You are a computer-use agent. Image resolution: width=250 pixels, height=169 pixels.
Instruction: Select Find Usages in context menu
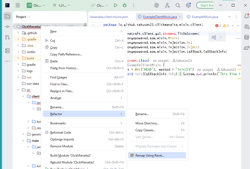coord(58,77)
